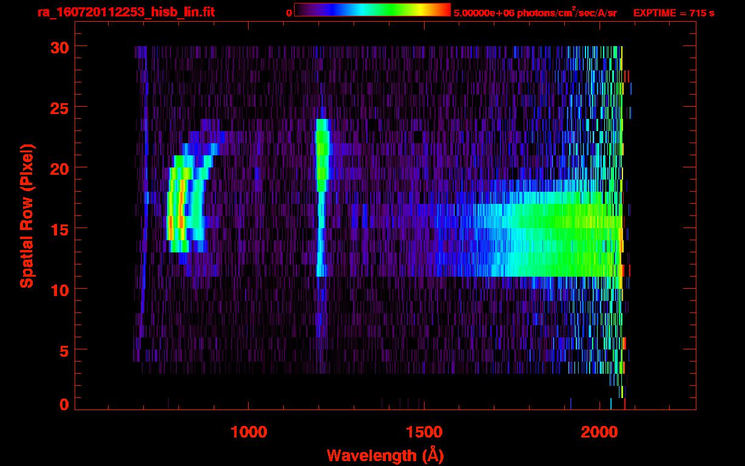Click the x-axis tick label 2000
Image resolution: width=745 pixels, height=466 pixels.
(599, 432)
